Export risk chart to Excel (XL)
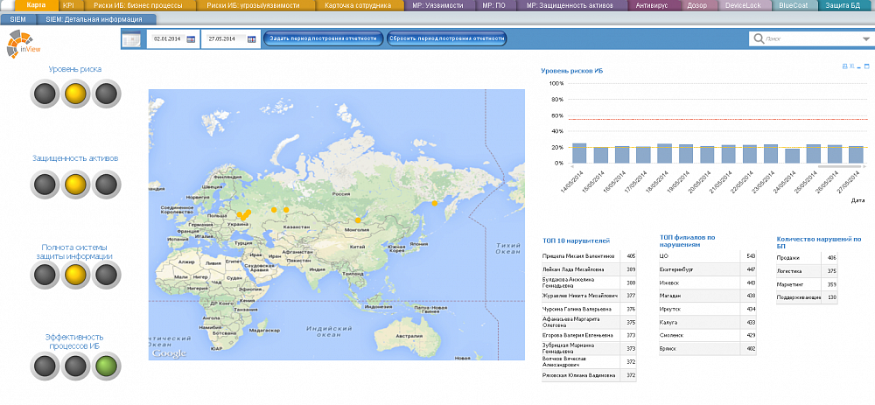This screenshot has height=405, width=875. 851,66
